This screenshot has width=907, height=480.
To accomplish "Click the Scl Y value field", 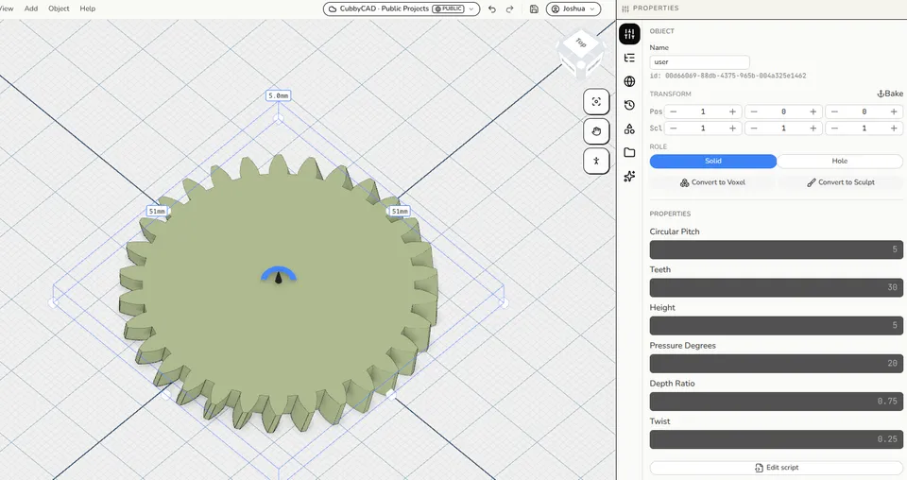I will (x=783, y=129).
